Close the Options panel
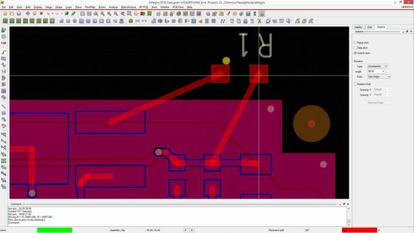414x233 pixels. pos(411,32)
